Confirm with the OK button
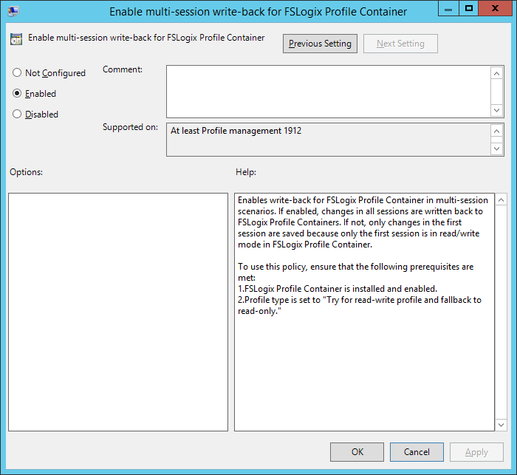Viewport: 517px width, 475px height. pos(357,452)
